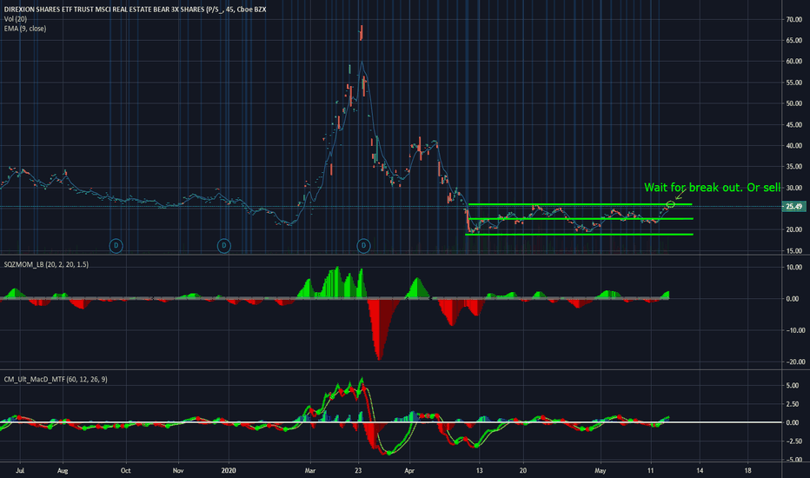Screen dimensions: 810x478
Task: Click the dividend D marker below the March price spike
Action: tap(363, 245)
